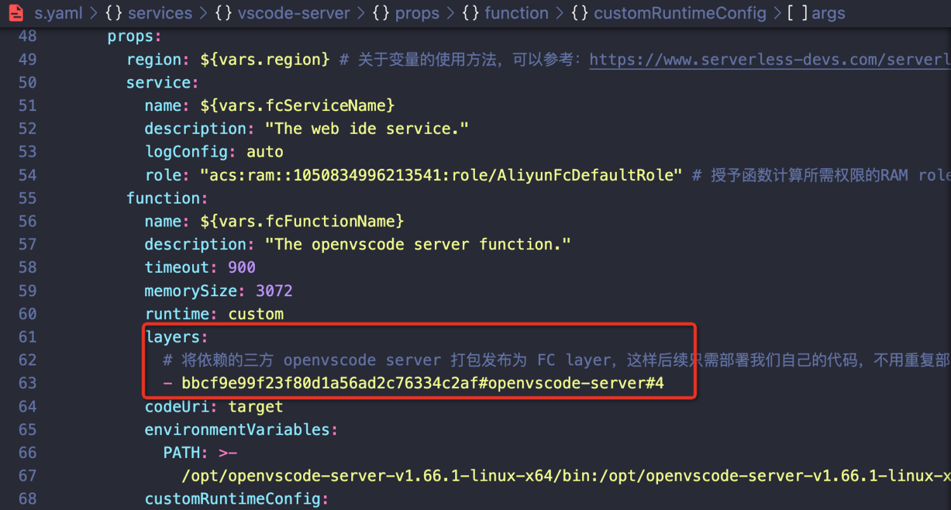Click the s.yaml file icon in breadcrumb
Screen dimensions: 951x510
16,13
